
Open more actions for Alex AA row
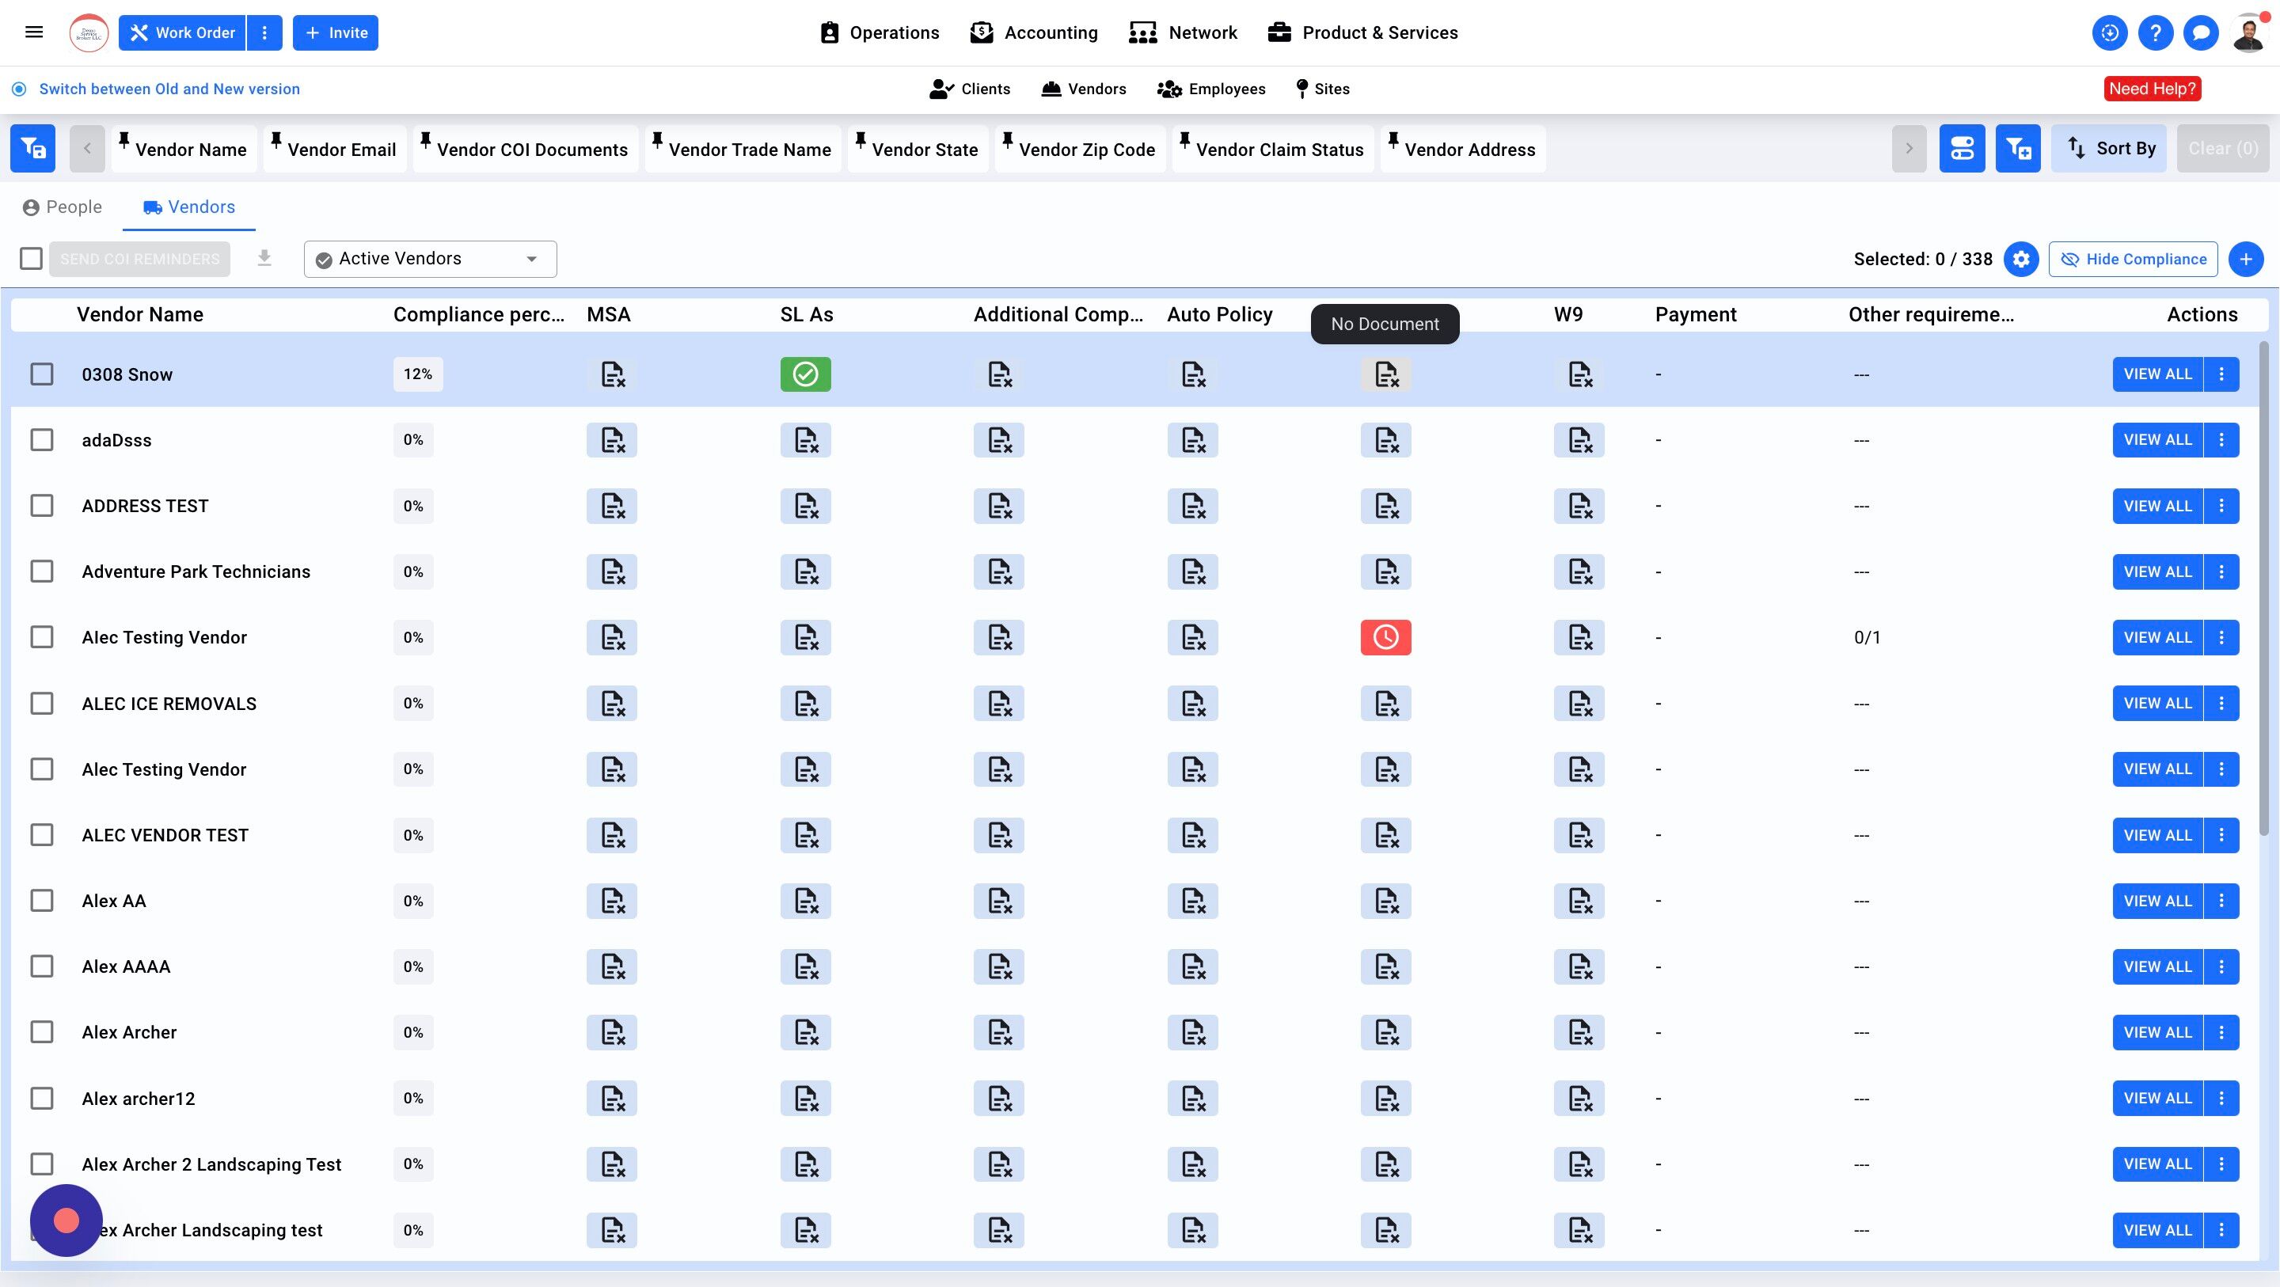click(2221, 900)
